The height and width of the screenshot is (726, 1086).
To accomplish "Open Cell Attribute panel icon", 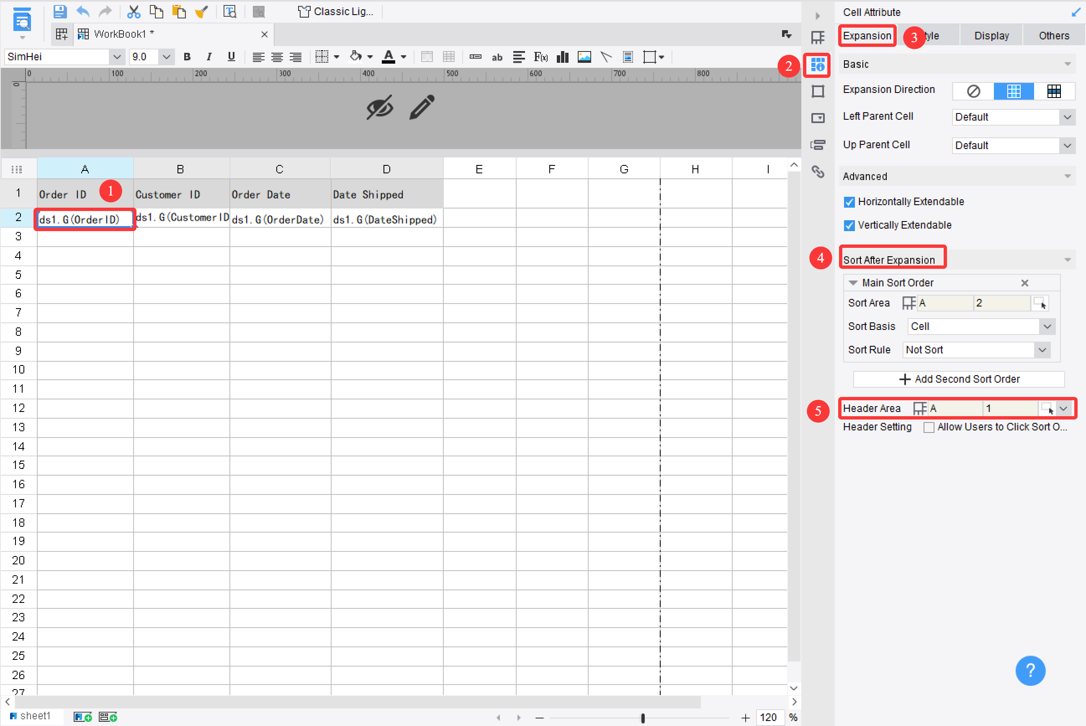I will (818, 65).
